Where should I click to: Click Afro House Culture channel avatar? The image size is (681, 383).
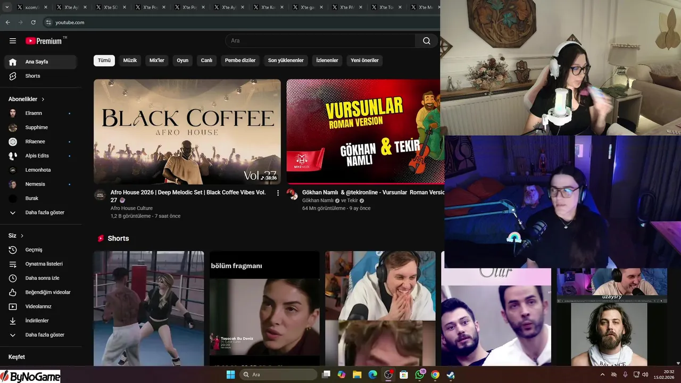tap(100, 195)
